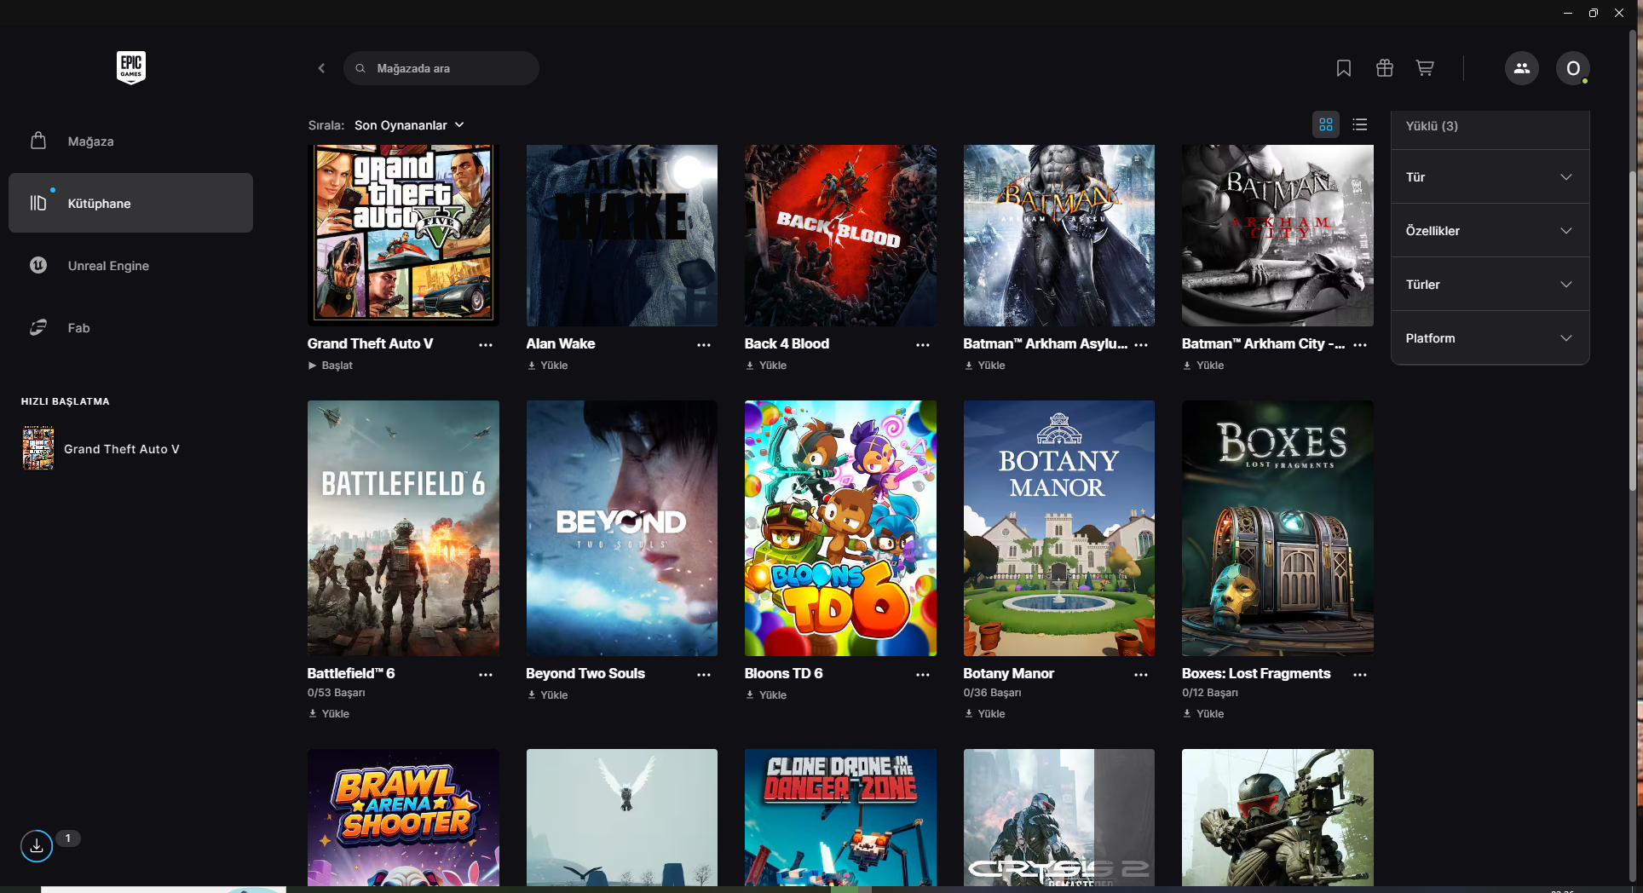
Task: Click Yükle under Battlefield 6
Action: point(329,714)
